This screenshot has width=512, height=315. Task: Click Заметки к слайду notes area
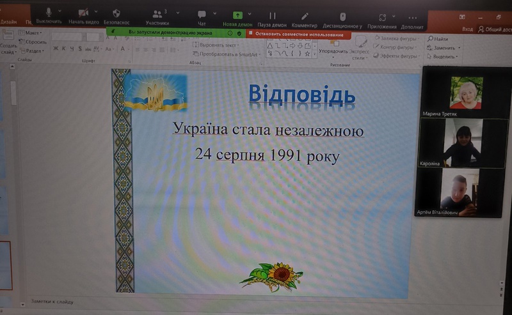[x=52, y=302]
